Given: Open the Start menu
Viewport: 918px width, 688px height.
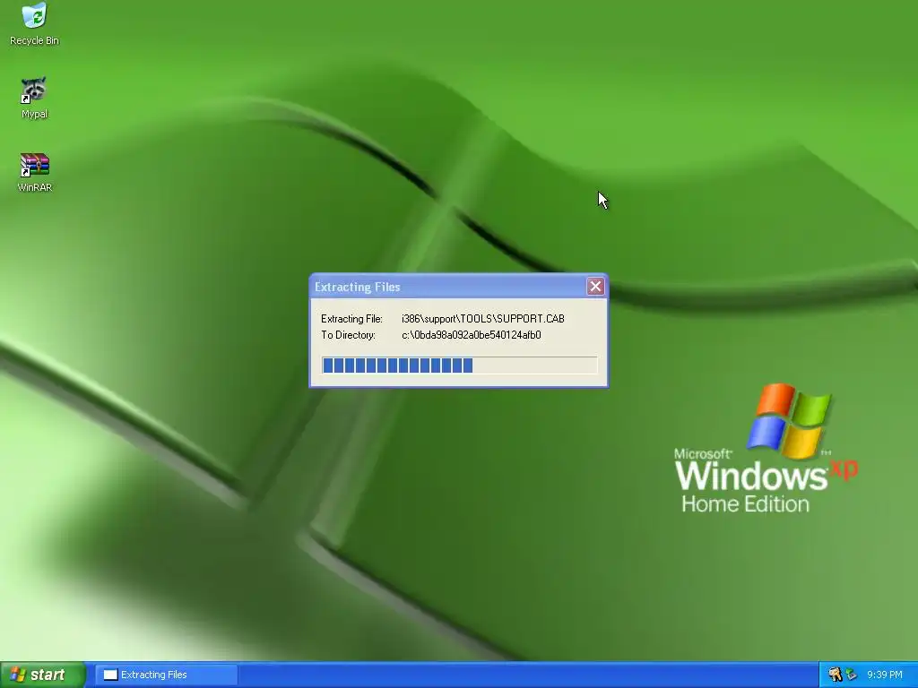Looking at the screenshot, I should click(42, 675).
